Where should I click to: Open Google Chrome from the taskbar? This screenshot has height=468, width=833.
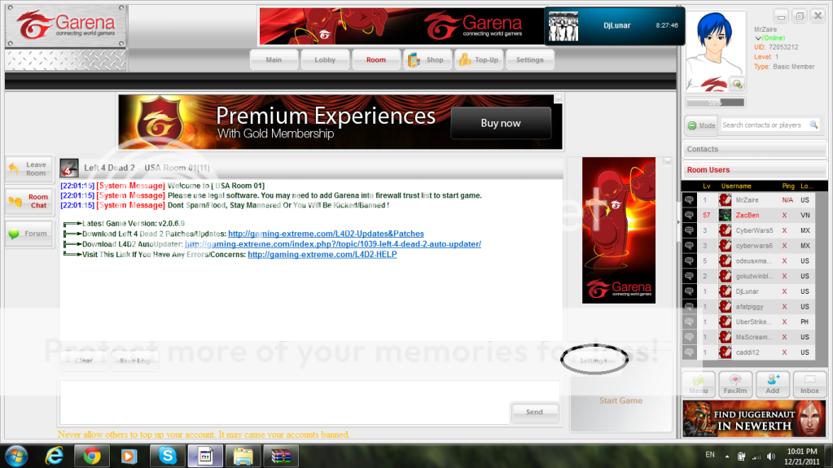(x=92, y=457)
